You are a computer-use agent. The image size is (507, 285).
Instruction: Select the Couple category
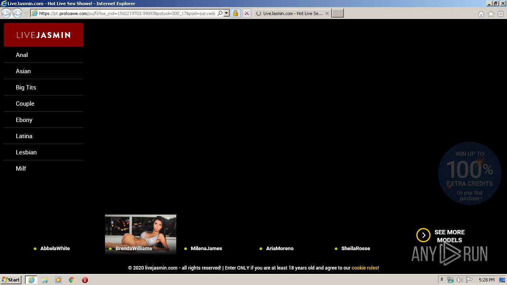point(44,103)
